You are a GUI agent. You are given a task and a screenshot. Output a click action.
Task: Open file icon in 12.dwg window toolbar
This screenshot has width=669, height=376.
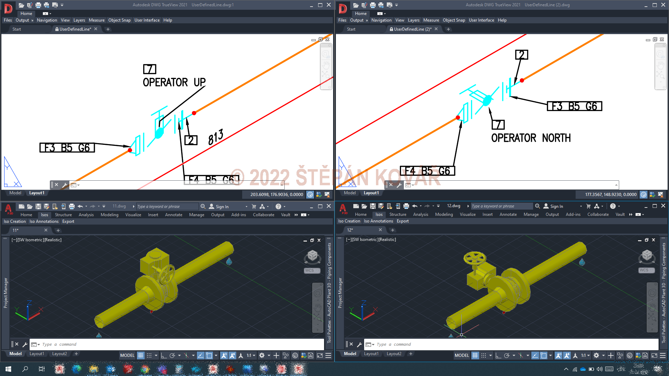coord(364,206)
